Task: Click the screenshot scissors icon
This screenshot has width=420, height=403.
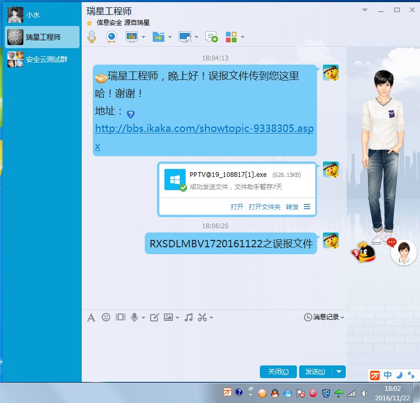Action: pyautogui.click(x=202, y=317)
